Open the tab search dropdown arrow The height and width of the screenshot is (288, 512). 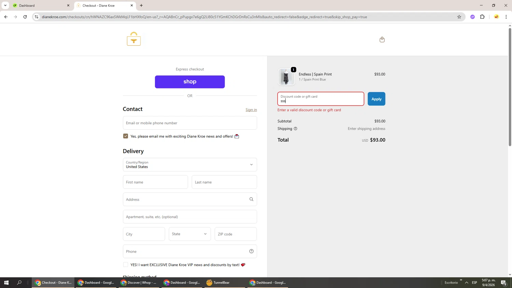(x=5, y=5)
